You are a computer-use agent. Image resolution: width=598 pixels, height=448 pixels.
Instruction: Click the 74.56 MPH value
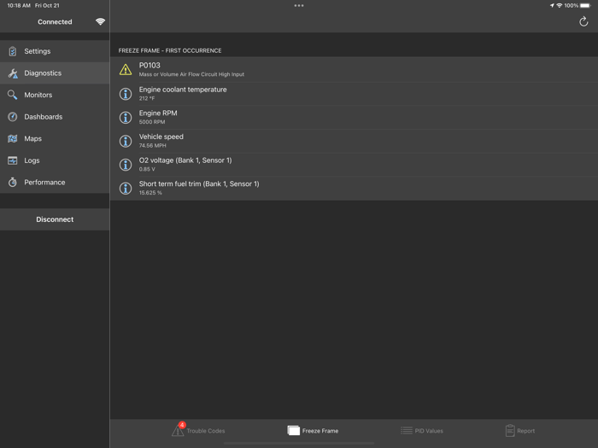153,146
